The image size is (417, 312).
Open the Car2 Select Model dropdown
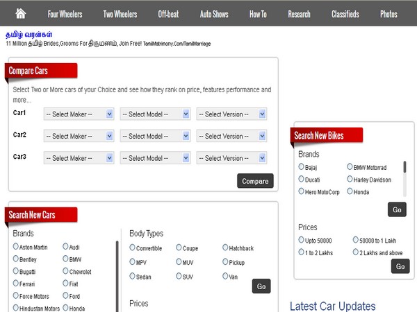point(155,136)
